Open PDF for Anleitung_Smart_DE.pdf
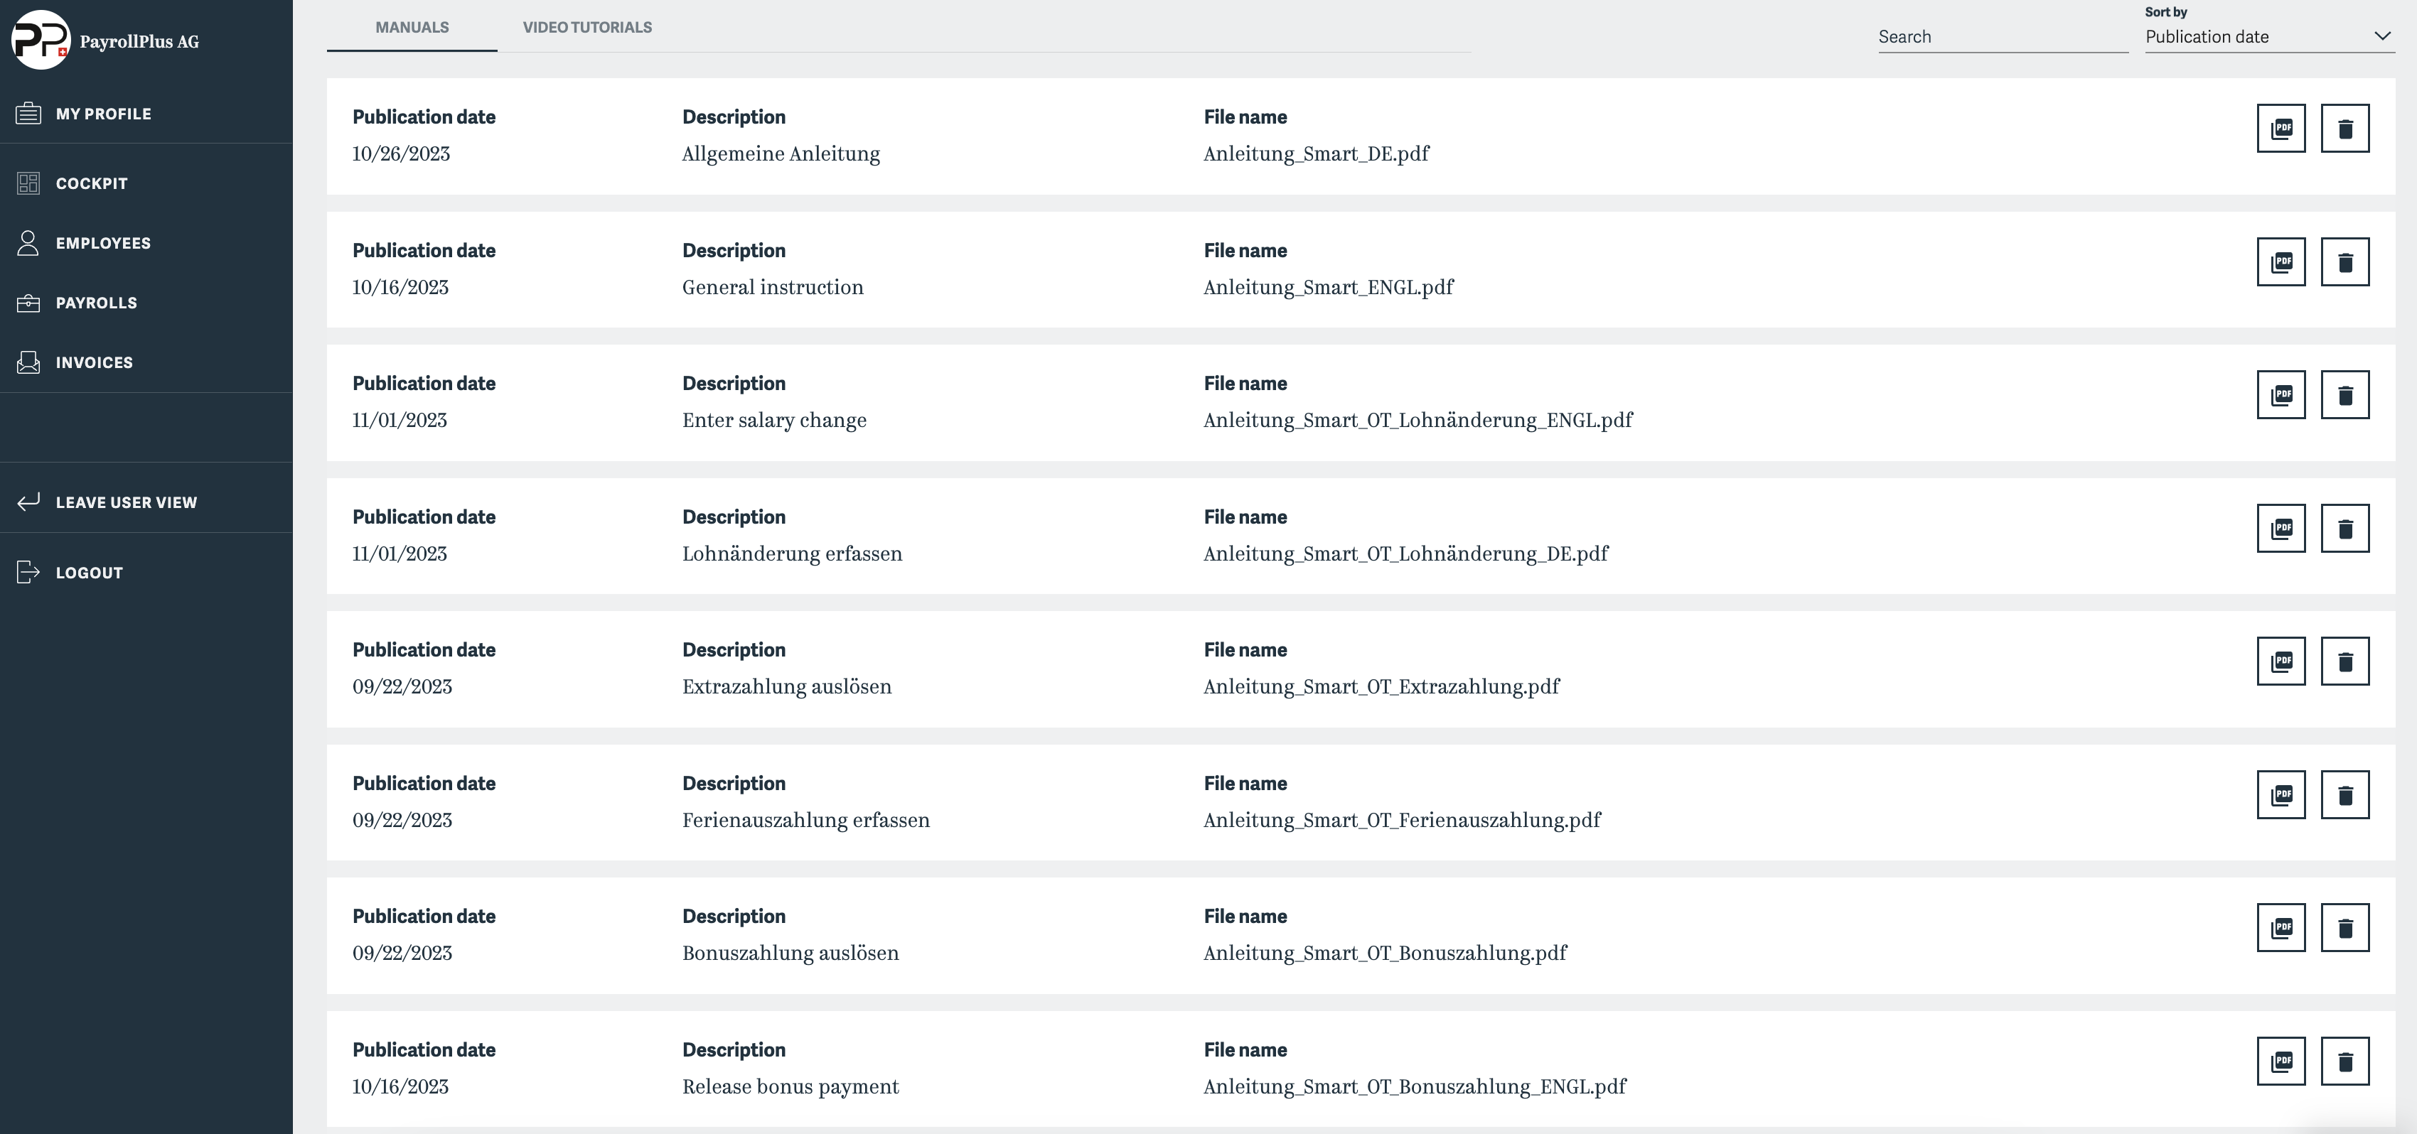Image resolution: width=2417 pixels, height=1134 pixels. 2281,129
